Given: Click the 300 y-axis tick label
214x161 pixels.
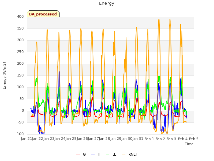Looking at the screenshot, I should pyautogui.click(x=20, y=40).
